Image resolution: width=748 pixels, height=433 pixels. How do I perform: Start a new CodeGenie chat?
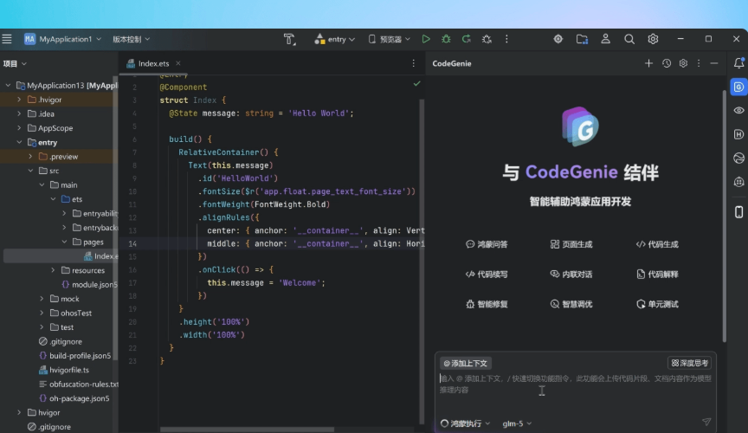(x=648, y=63)
